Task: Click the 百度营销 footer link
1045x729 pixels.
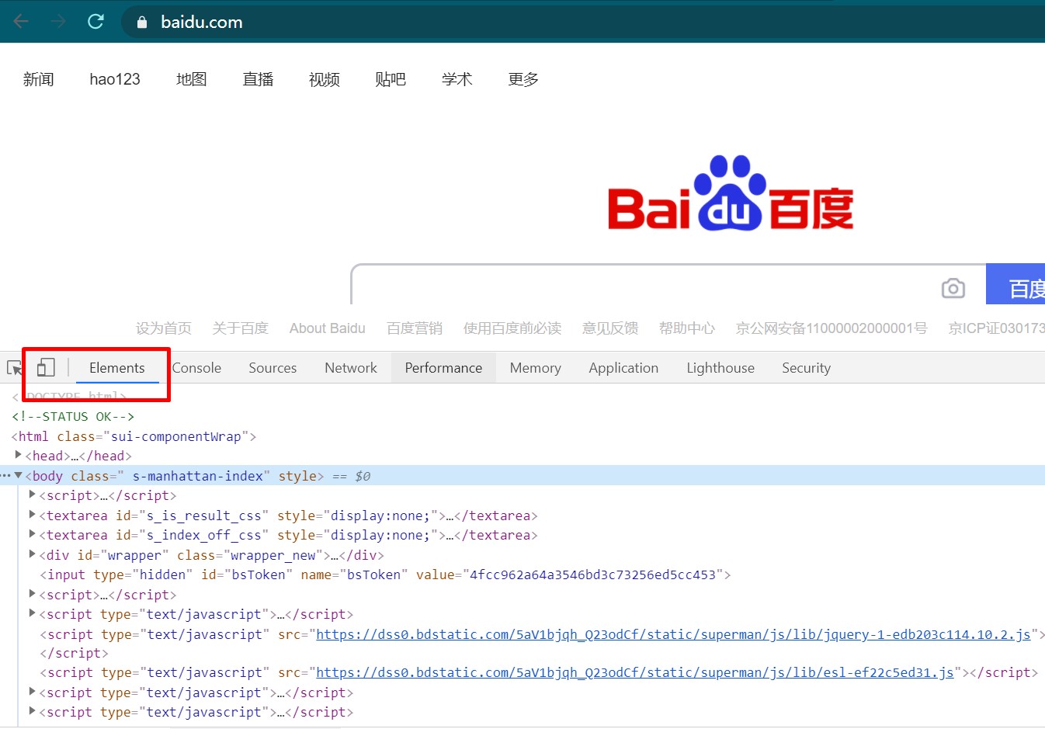Action: pyautogui.click(x=415, y=328)
